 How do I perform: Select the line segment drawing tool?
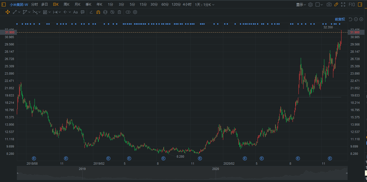(x=15, y=12)
